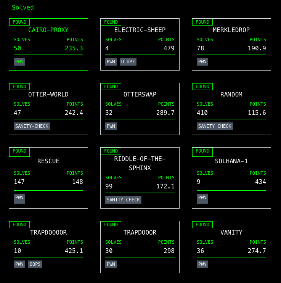
Task: Click the 99 solves value on RIDDLE-OF-THE-SPHINX
Action: click(109, 186)
